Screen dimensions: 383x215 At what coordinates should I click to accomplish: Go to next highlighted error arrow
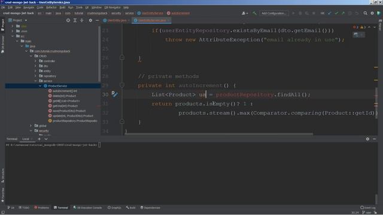[x=375, y=27]
